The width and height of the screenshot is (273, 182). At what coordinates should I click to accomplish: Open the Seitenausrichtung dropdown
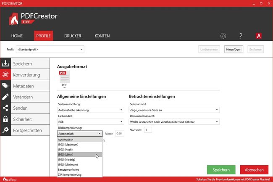(x=91, y=110)
